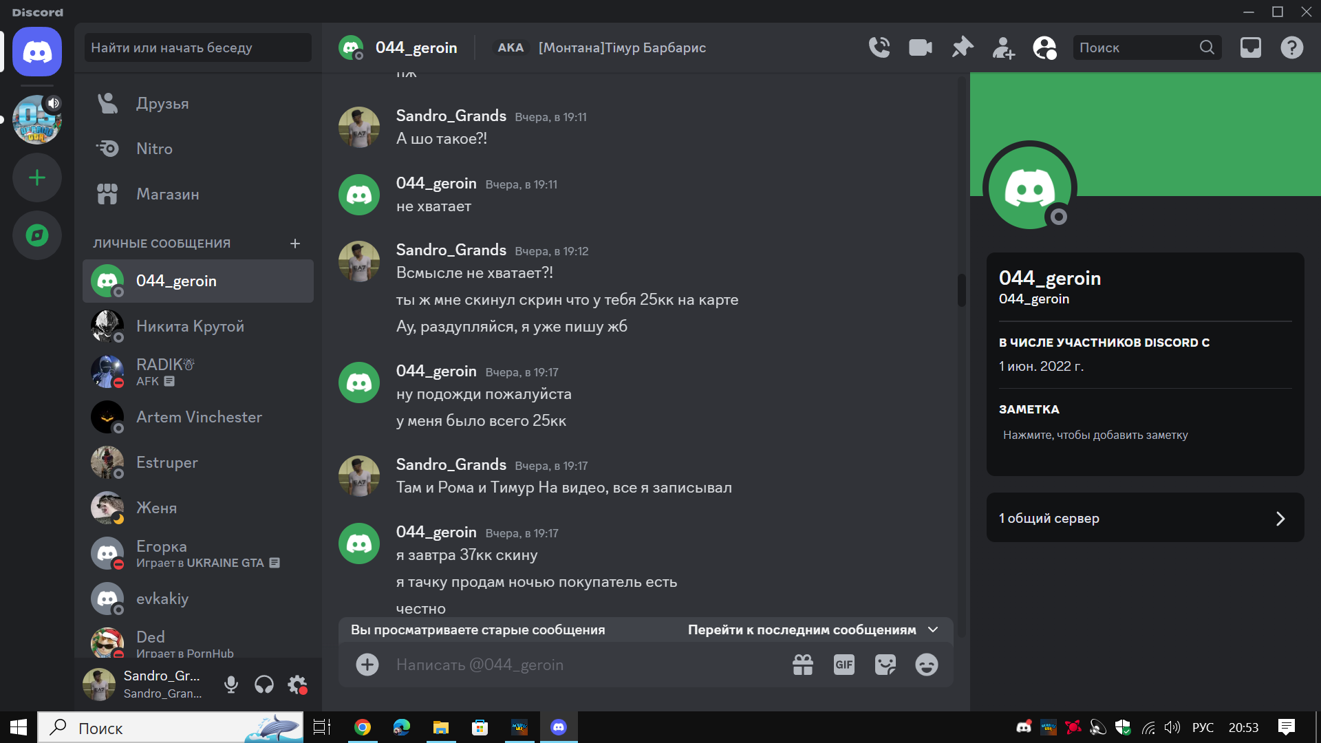
Task: Create a new direct message
Action: click(295, 244)
